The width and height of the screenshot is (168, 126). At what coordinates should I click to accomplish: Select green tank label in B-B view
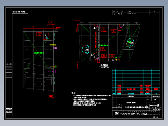click(103, 46)
